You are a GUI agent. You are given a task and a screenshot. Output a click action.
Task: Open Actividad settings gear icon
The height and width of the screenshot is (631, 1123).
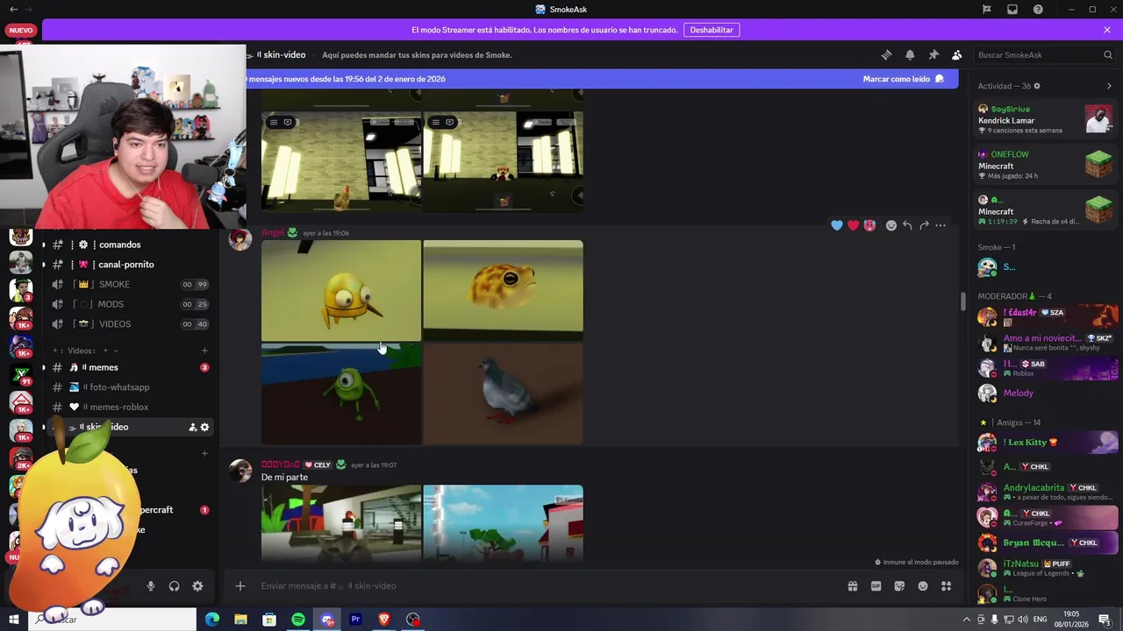(1037, 86)
